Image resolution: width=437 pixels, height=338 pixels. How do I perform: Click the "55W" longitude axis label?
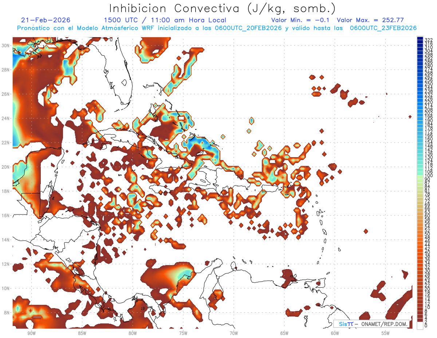(x=386, y=333)
